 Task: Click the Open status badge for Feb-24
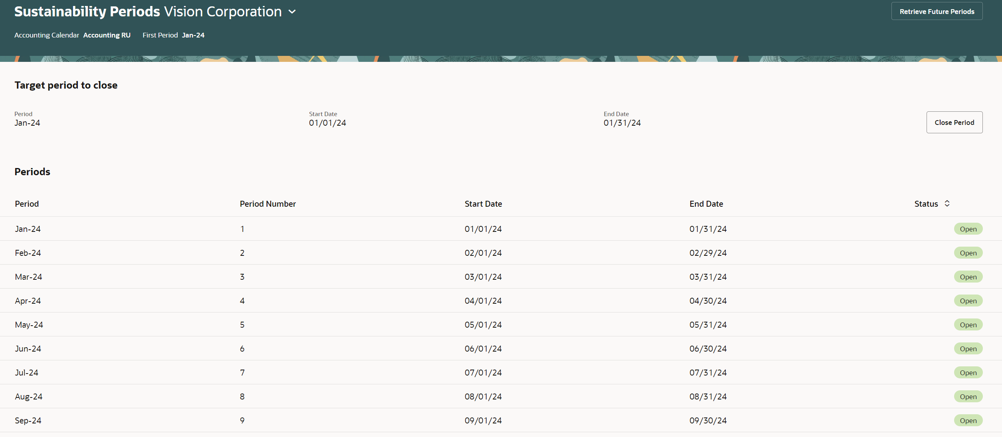coord(968,253)
